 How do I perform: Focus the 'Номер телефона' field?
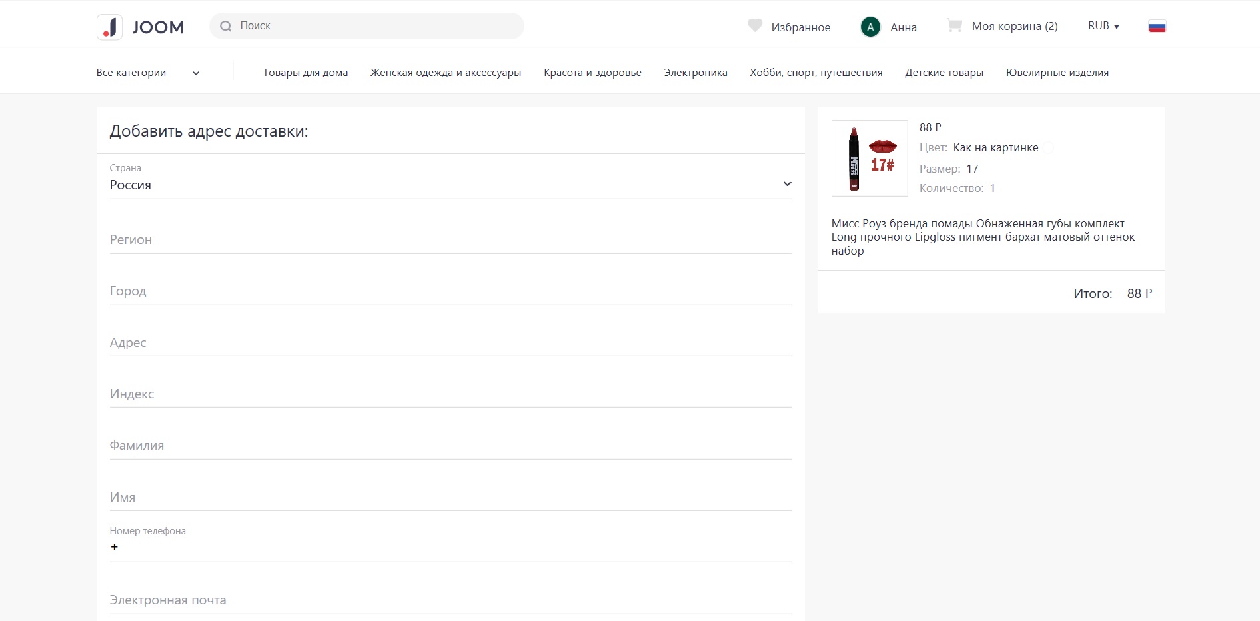(x=450, y=548)
